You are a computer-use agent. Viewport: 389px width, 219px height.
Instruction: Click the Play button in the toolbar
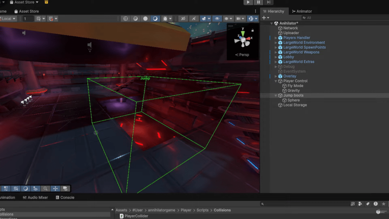click(248, 2)
